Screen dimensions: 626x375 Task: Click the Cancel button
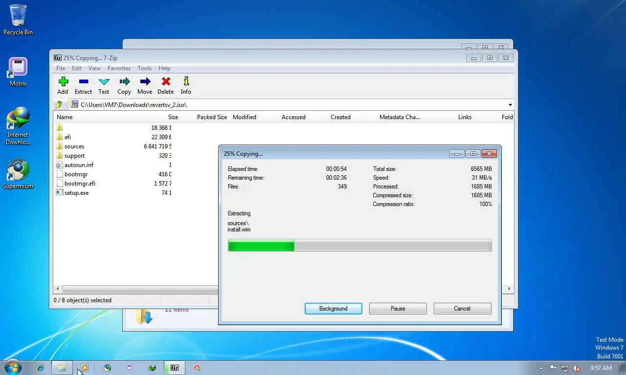[462, 309]
